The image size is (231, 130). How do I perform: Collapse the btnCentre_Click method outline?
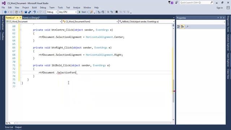[21, 30]
